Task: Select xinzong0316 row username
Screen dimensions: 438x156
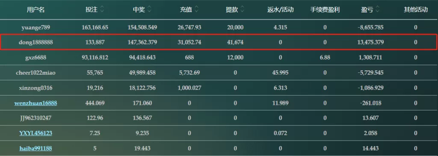Action: click(36, 88)
